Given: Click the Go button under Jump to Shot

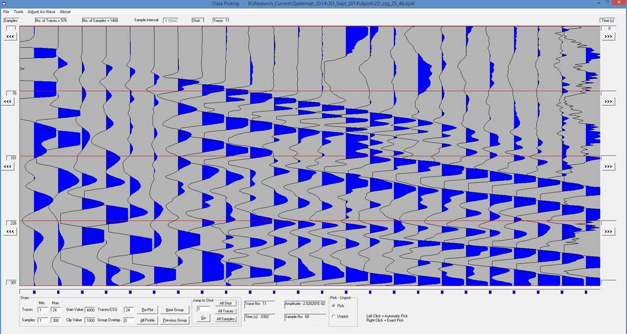Looking at the screenshot, I should coord(204,317).
